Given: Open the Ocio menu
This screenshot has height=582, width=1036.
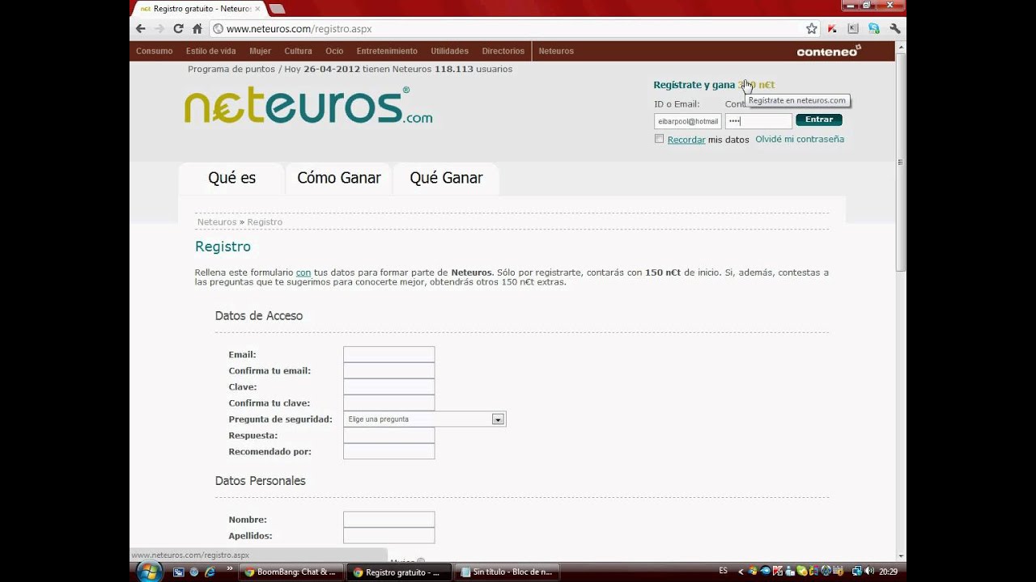Looking at the screenshot, I should pyautogui.click(x=334, y=51).
